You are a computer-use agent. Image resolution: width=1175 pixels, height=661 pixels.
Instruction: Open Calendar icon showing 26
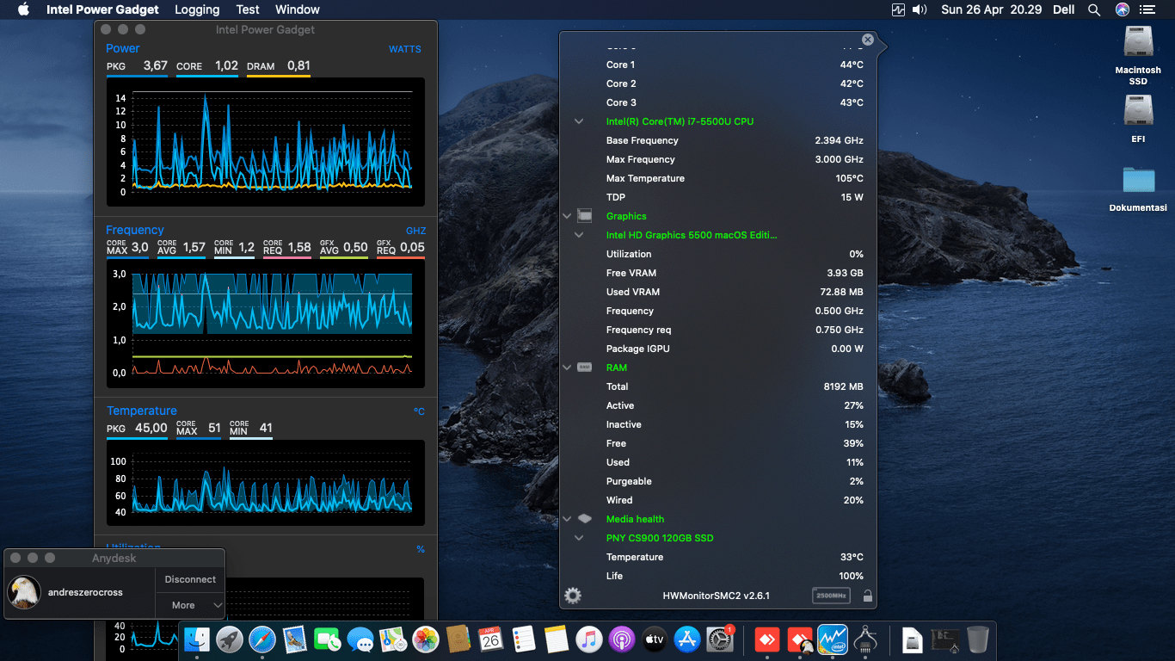[x=490, y=639]
